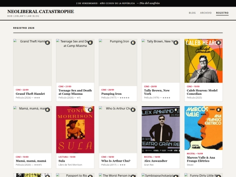
Task: Click badge icon on Marcos Valle poster
Action: tap(219, 110)
